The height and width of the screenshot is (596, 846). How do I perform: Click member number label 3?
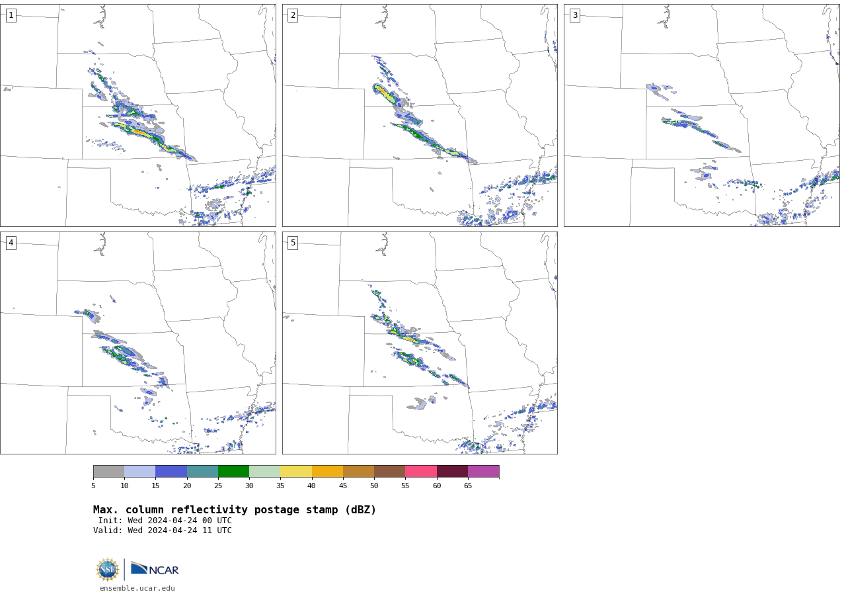tap(574, 15)
